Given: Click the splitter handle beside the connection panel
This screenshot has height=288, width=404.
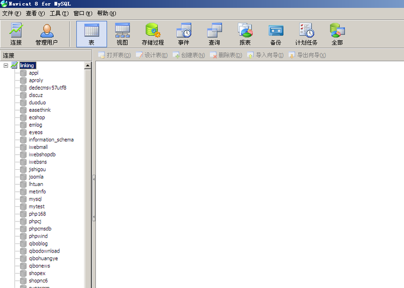Looking at the screenshot, I should (94, 198).
